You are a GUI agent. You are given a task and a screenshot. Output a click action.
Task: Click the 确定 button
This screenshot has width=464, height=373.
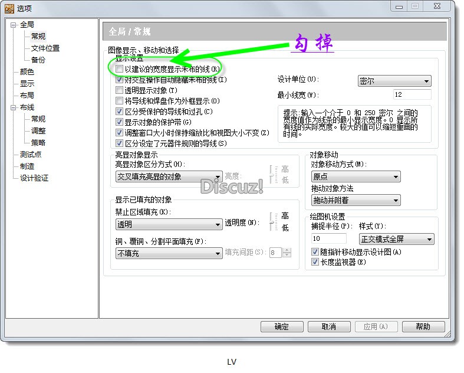282,327
